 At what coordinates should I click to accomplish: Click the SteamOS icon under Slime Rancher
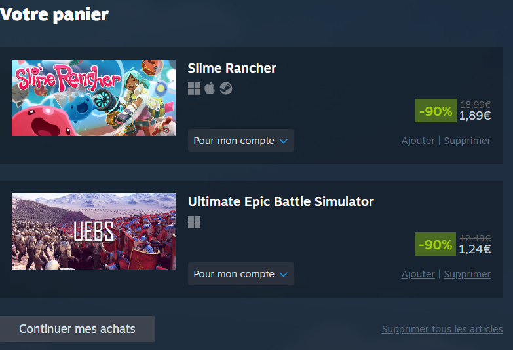pos(226,88)
